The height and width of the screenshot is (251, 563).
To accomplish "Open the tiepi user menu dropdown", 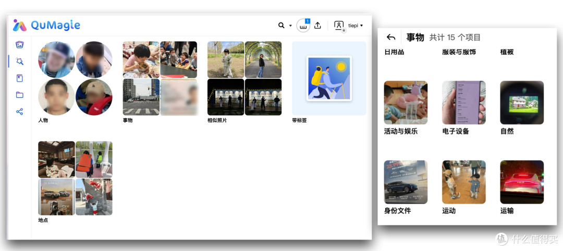I will (356, 26).
